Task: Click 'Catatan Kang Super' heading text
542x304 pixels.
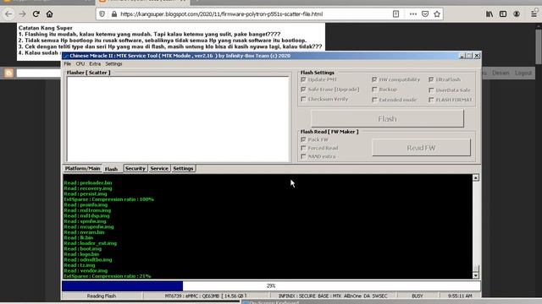Action: pyautogui.click(x=46, y=28)
